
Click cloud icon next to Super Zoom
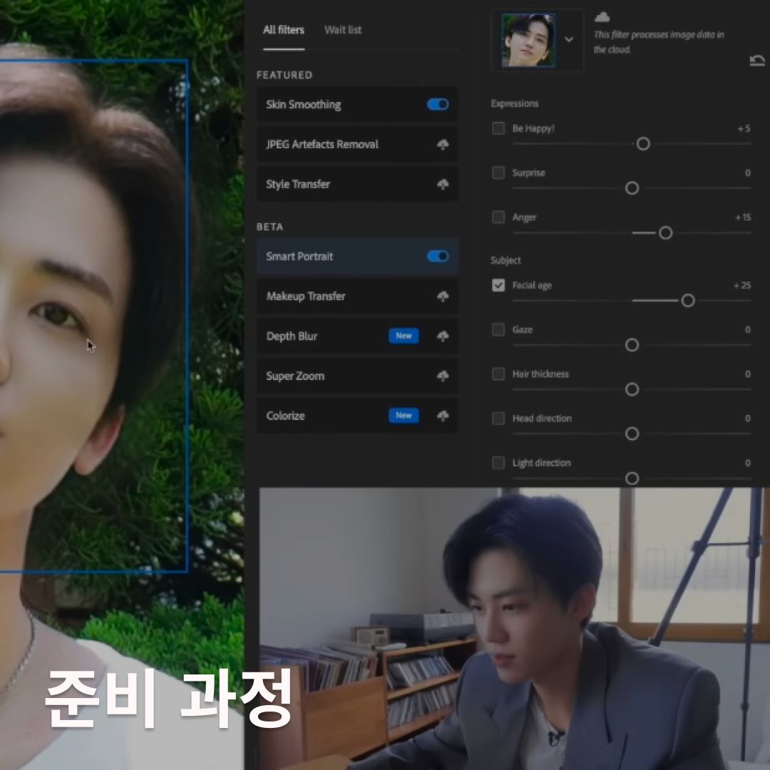[443, 376]
